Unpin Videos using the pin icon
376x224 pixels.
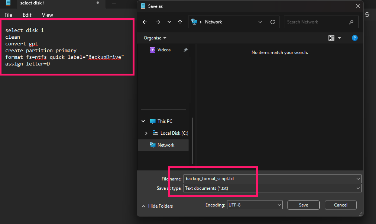[186, 50]
